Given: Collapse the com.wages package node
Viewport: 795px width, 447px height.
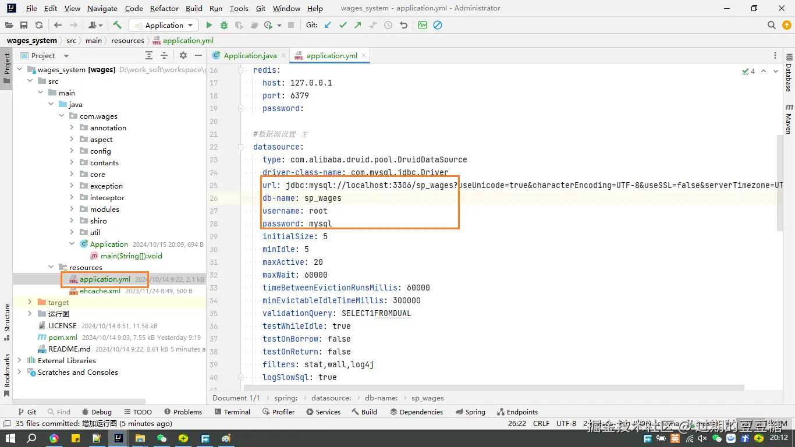Looking at the screenshot, I should pyautogui.click(x=62, y=116).
